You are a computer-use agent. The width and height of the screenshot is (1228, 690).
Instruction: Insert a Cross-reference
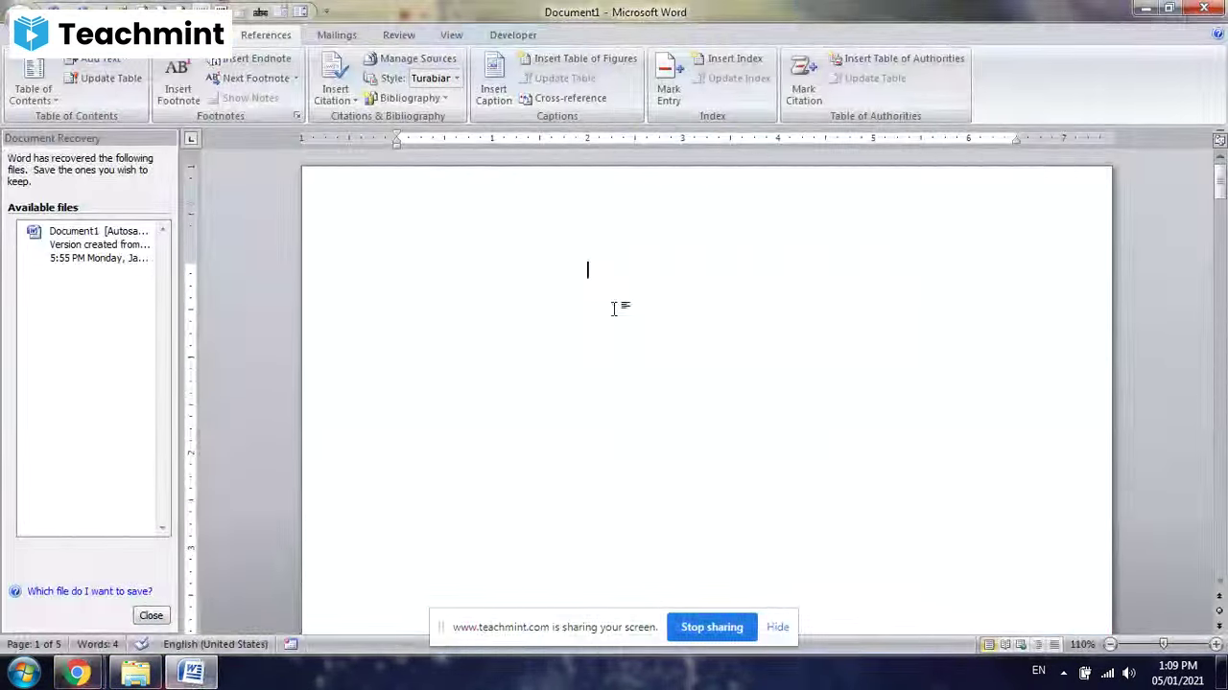(570, 98)
